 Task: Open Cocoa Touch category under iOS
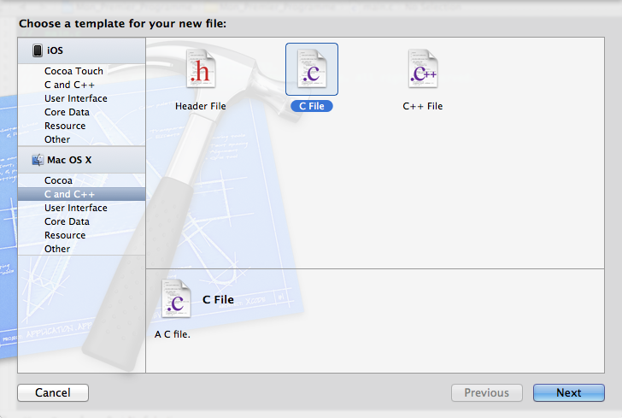(73, 71)
